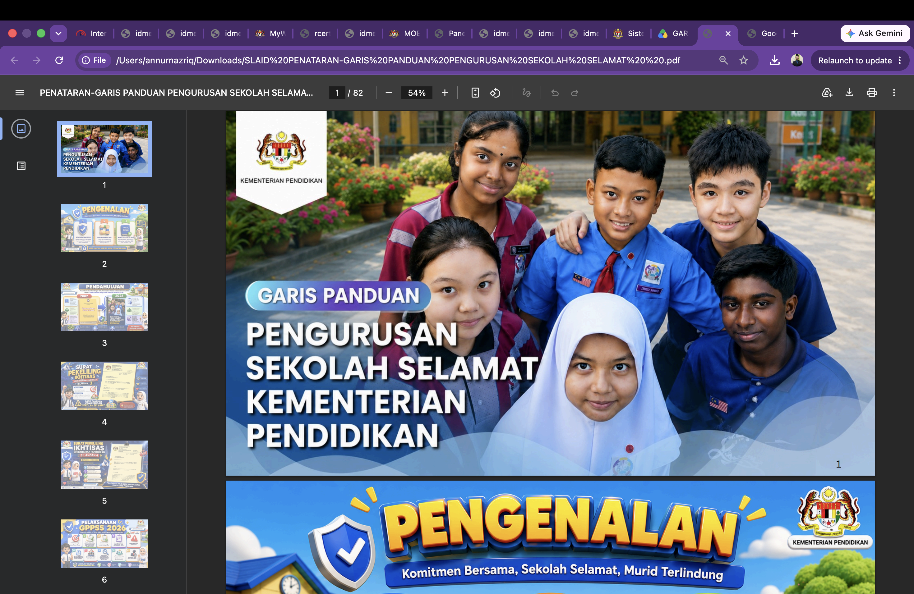Bookmark this page with star icon
914x594 pixels.
click(744, 60)
